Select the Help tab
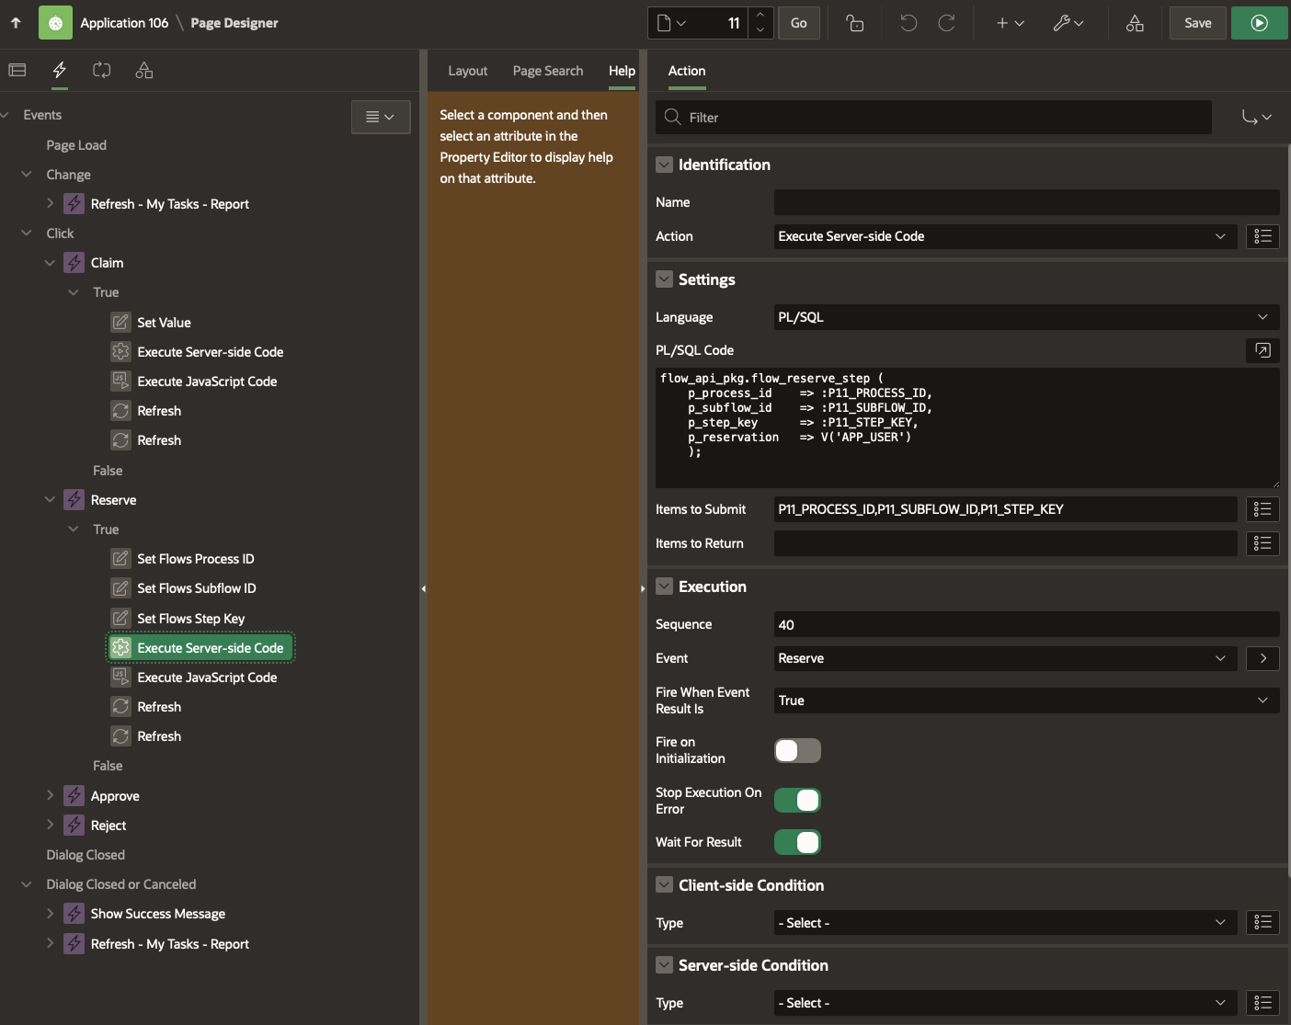Screen dimensions: 1291x1025 pos(622,71)
